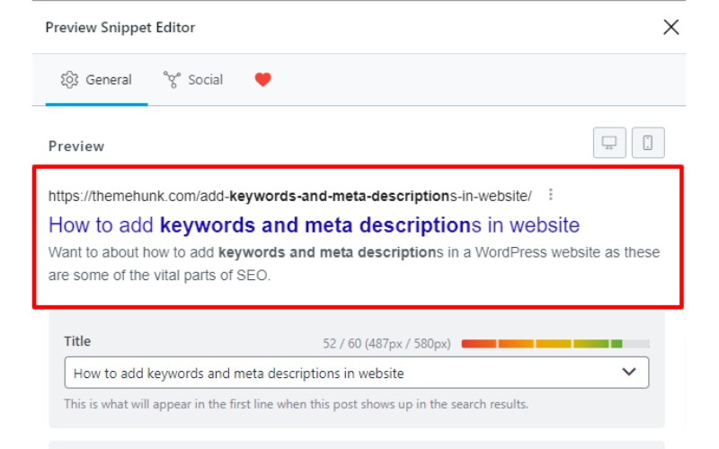Viewport: 719px width, 449px height.
Task: Expand the Title field variables dropdown arrow
Action: pyautogui.click(x=628, y=372)
